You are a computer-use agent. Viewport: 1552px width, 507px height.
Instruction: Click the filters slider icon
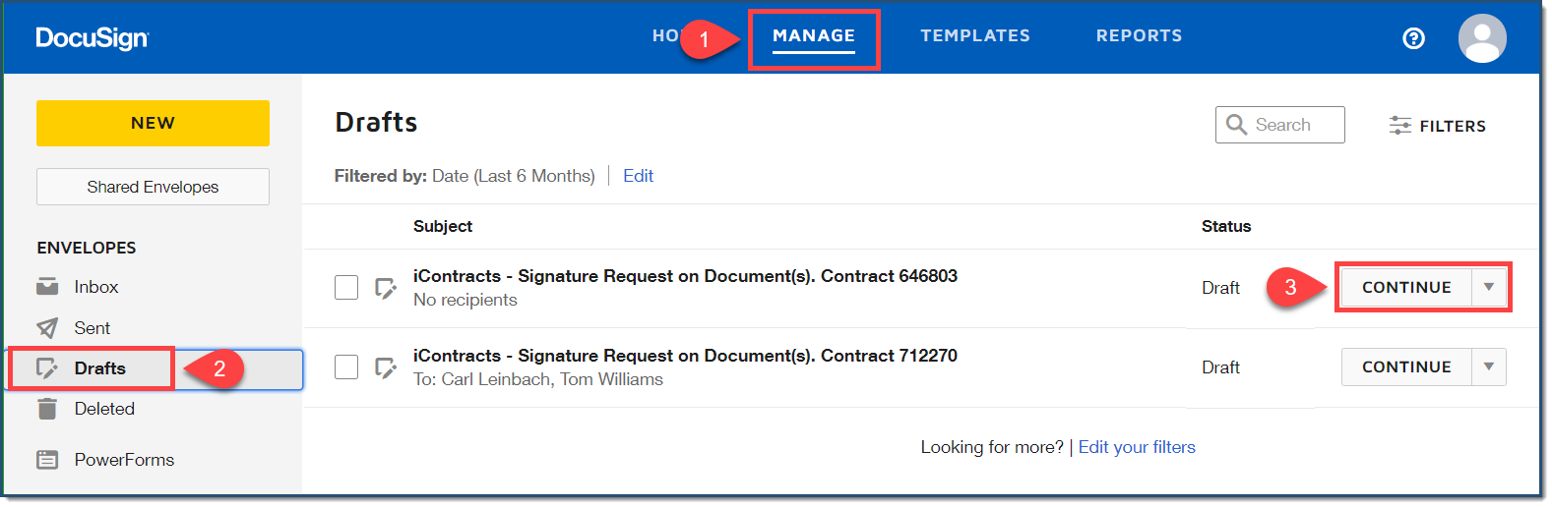pyautogui.click(x=1399, y=126)
